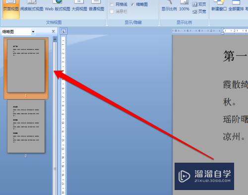This screenshot has width=248, height=195.
Task: Set zoom to 100%
Action: click(184, 6)
